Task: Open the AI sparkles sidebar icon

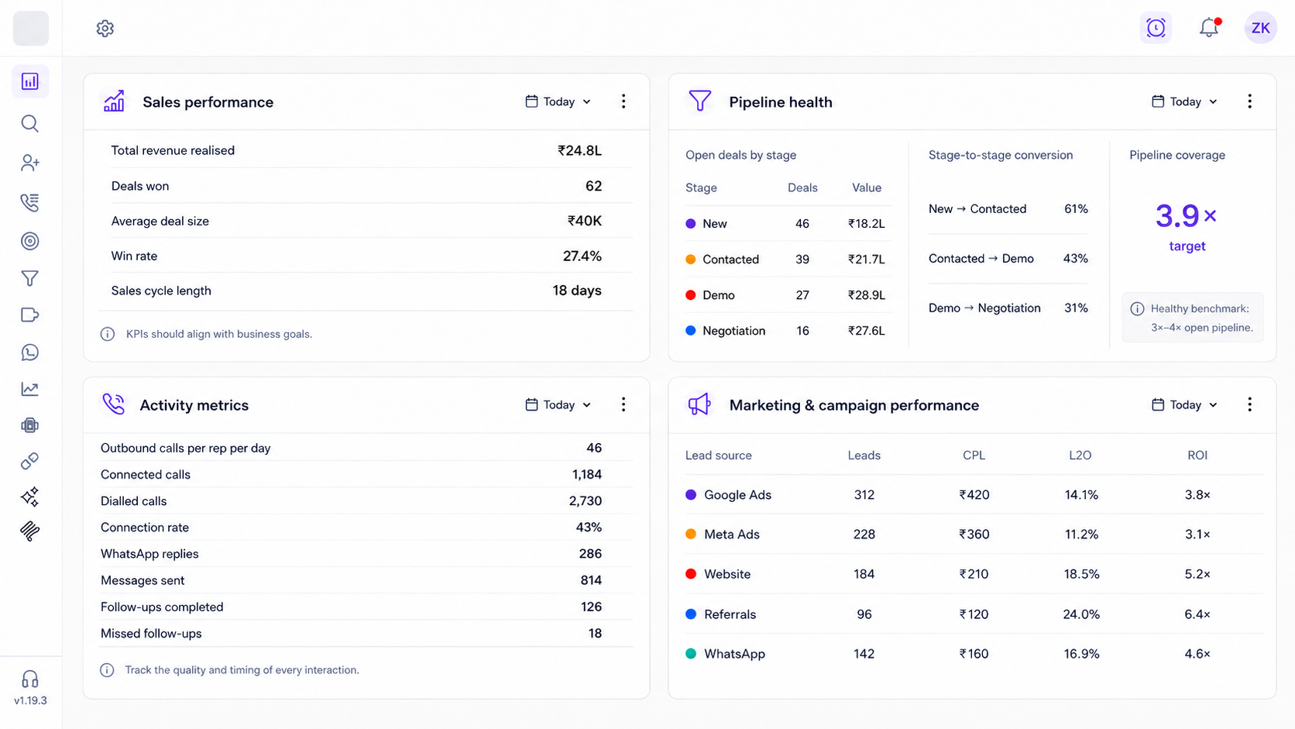Action: [30, 497]
